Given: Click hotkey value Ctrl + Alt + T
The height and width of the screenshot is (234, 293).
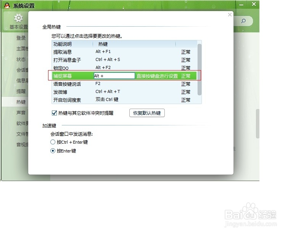Looking at the screenshot, I should point(108,91).
